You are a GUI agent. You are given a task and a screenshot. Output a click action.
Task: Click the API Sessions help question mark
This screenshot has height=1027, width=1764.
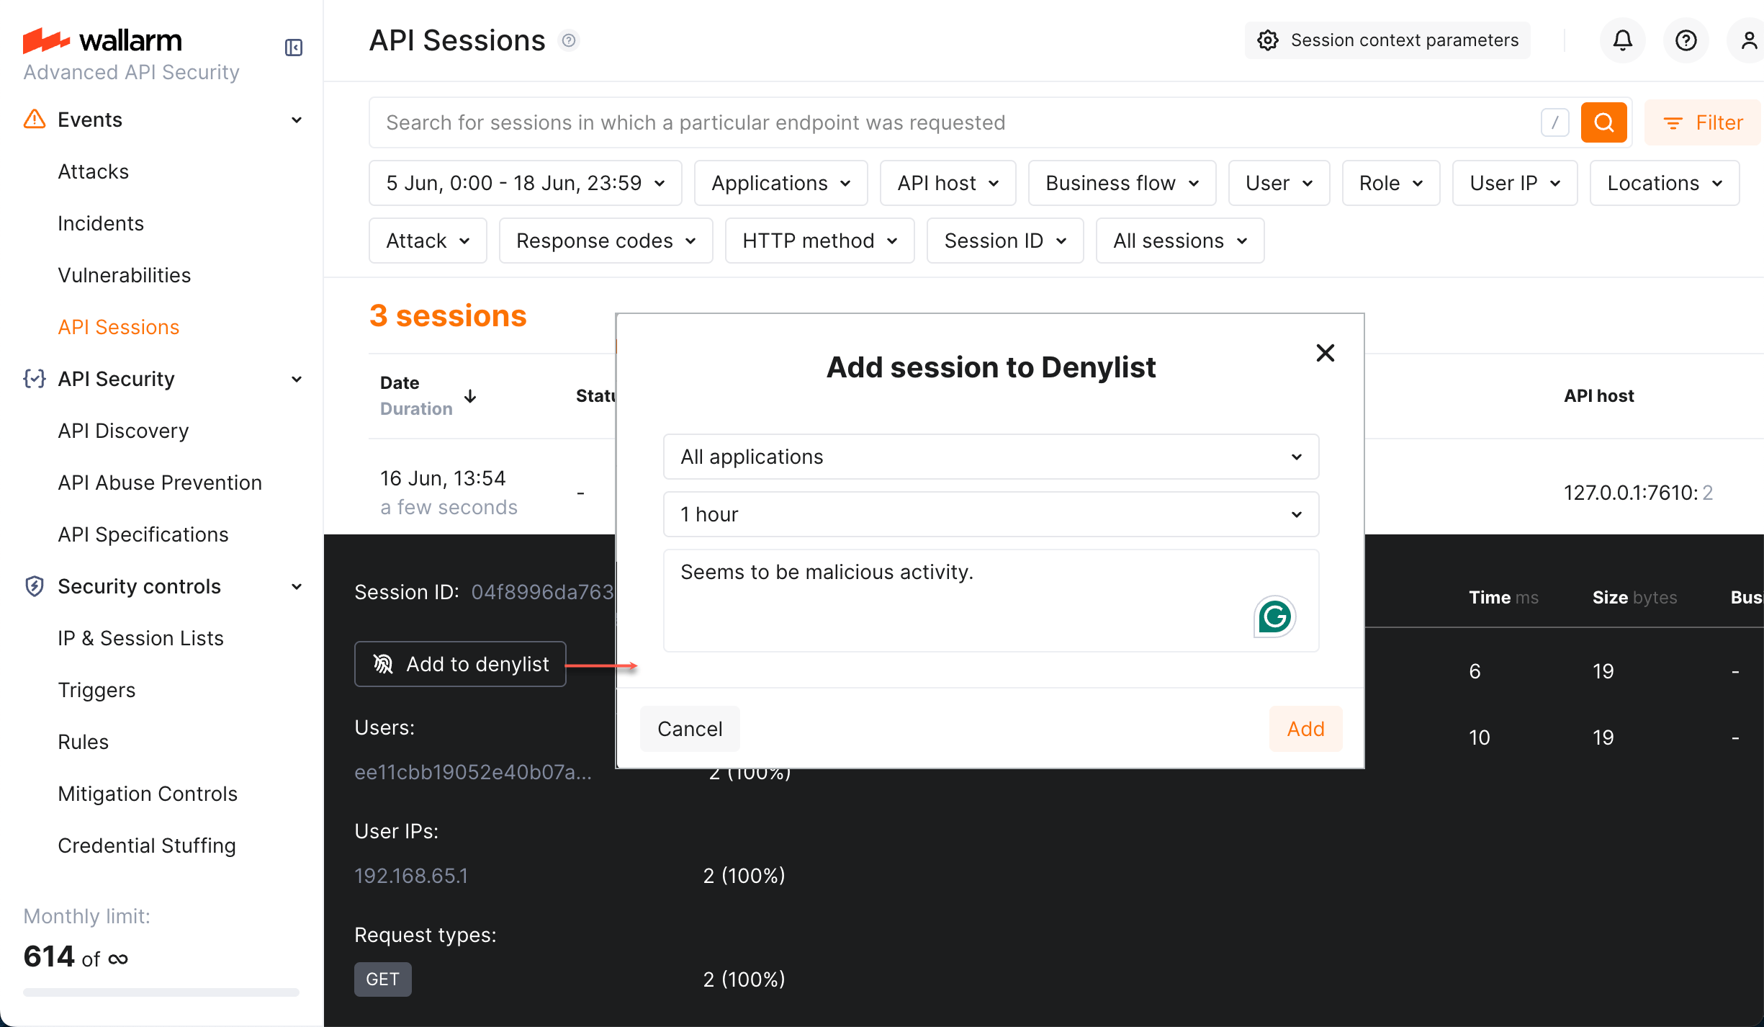click(569, 40)
